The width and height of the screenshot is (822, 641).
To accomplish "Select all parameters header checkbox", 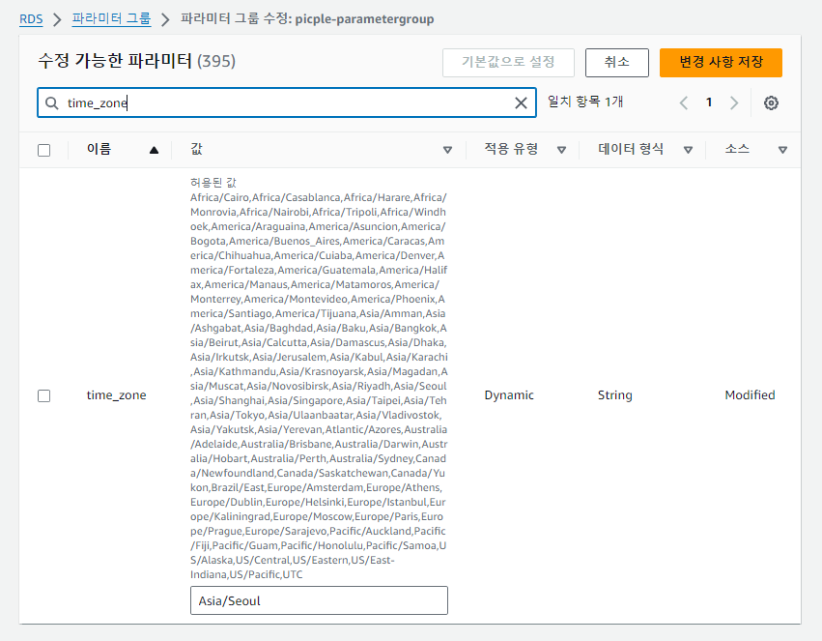I will (x=43, y=150).
